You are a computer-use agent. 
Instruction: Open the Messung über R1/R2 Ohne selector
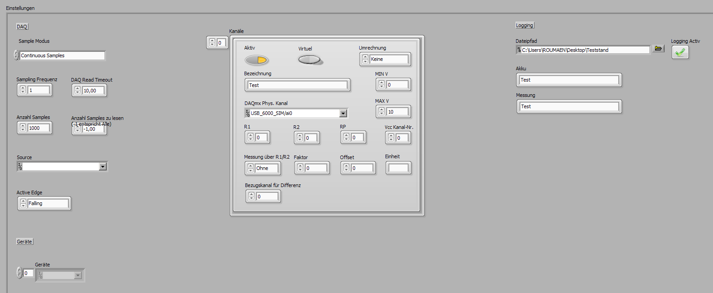267,168
